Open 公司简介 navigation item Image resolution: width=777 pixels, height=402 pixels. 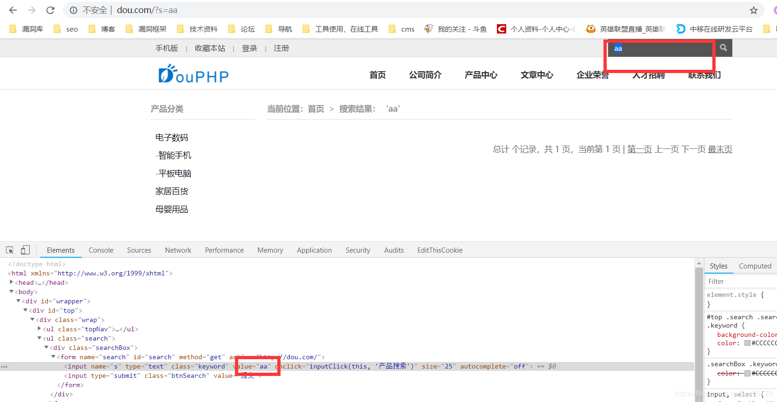(x=425, y=75)
